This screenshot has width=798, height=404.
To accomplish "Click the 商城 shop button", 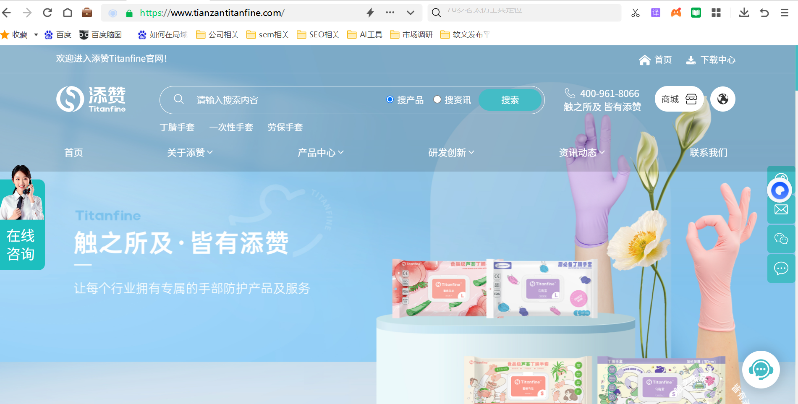I will tap(679, 99).
